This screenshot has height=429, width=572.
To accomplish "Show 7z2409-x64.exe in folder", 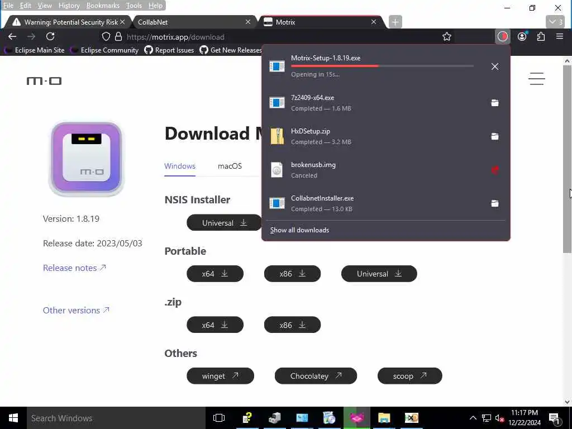I will (x=495, y=103).
